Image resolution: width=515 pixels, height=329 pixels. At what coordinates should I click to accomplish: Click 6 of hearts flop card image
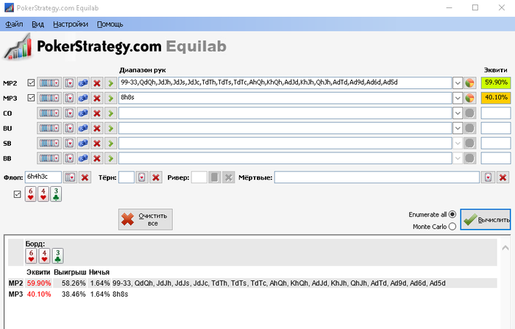click(x=31, y=194)
